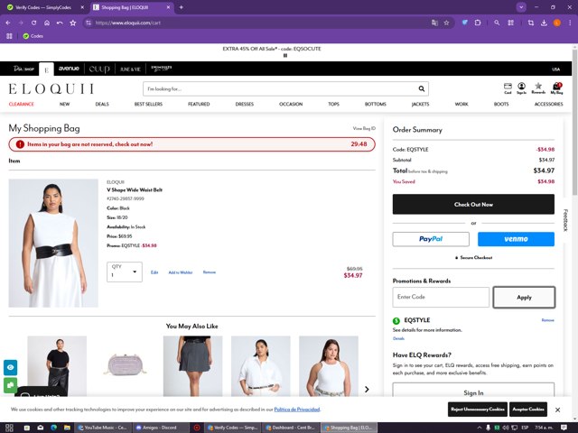Open the Clearance menu
The height and width of the screenshot is (433, 578).
pos(22,105)
